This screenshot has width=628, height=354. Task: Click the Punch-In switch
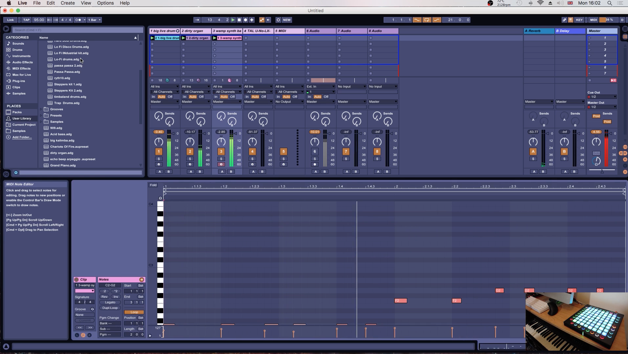click(x=417, y=20)
